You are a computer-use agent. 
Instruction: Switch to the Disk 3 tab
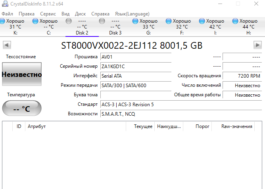tap(115, 27)
